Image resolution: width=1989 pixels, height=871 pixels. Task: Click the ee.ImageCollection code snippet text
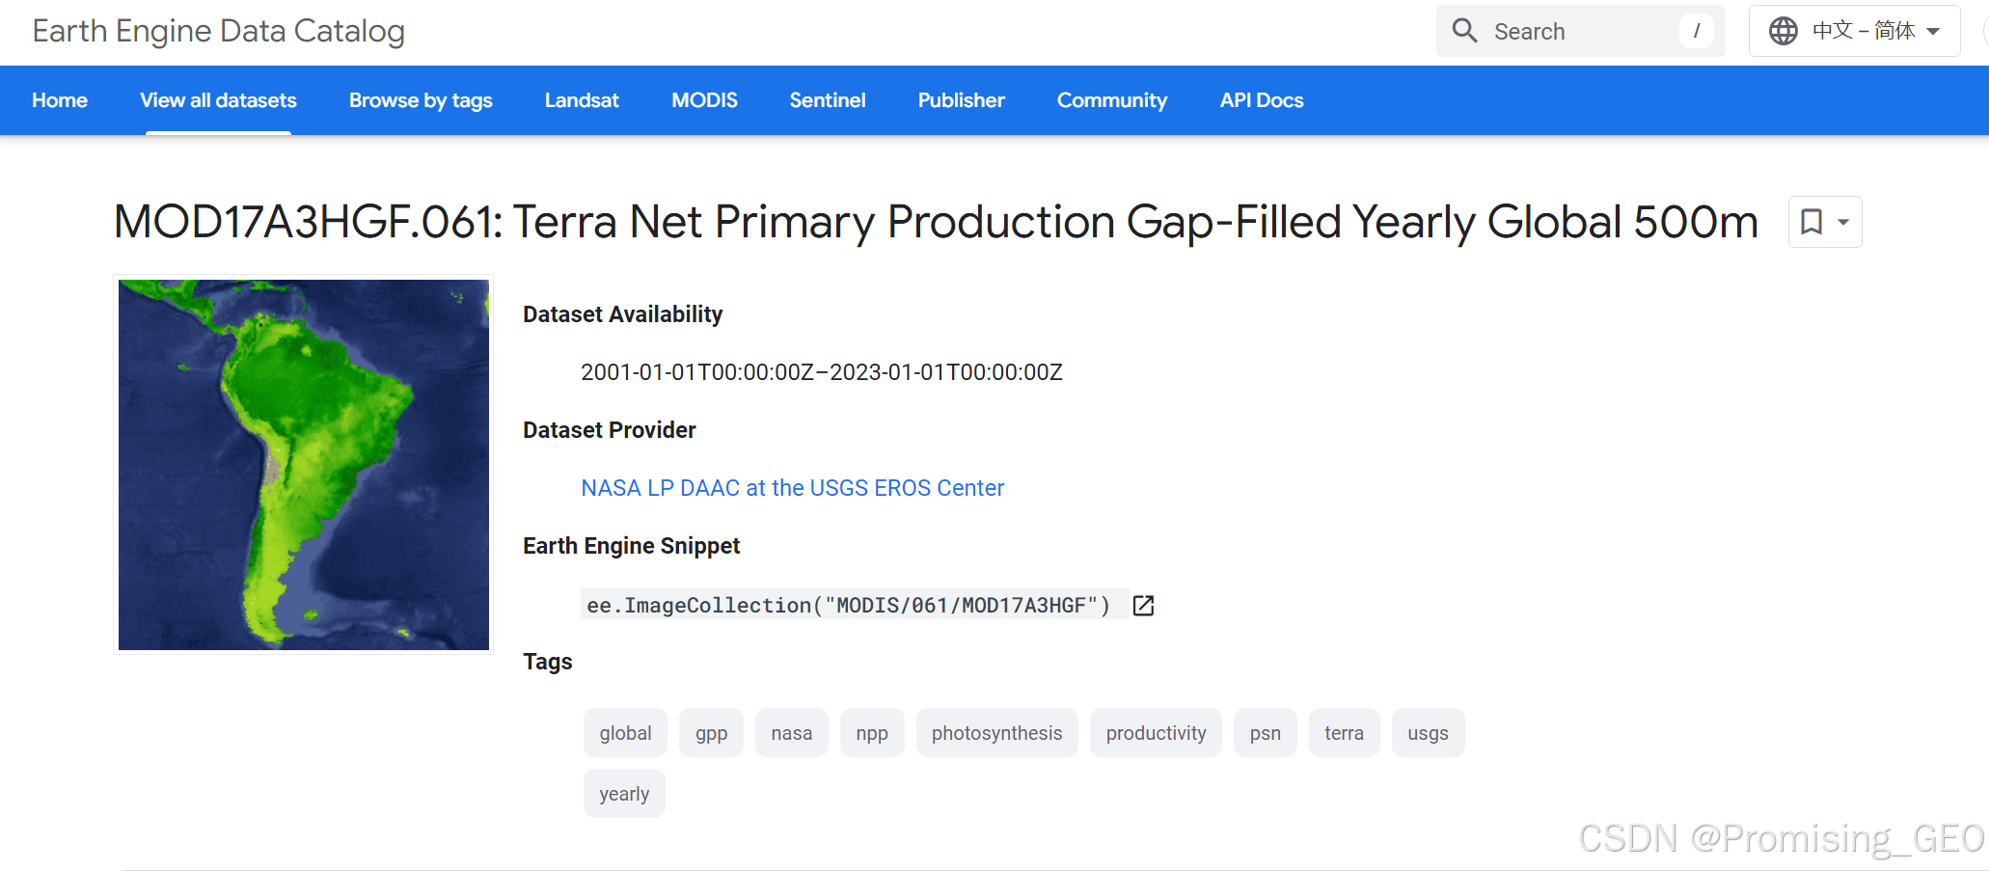click(848, 606)
